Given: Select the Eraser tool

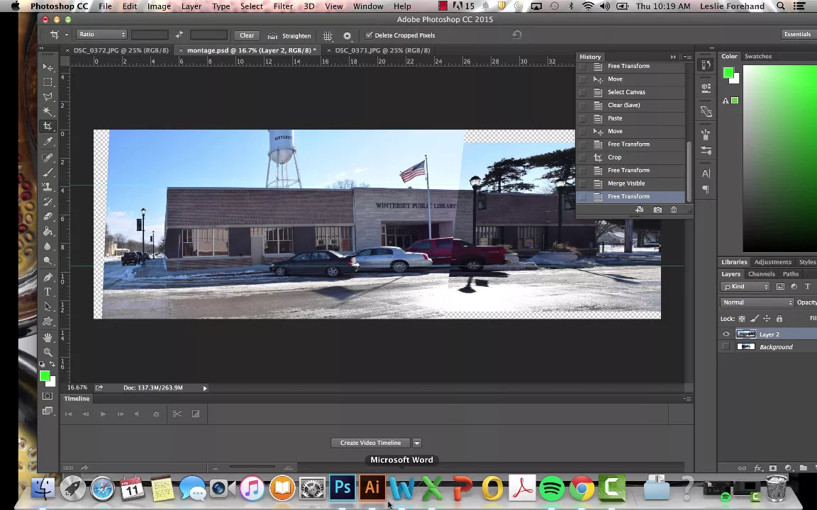Looking at the screenshot, I should pyautogui.click(x=48, y=216).
